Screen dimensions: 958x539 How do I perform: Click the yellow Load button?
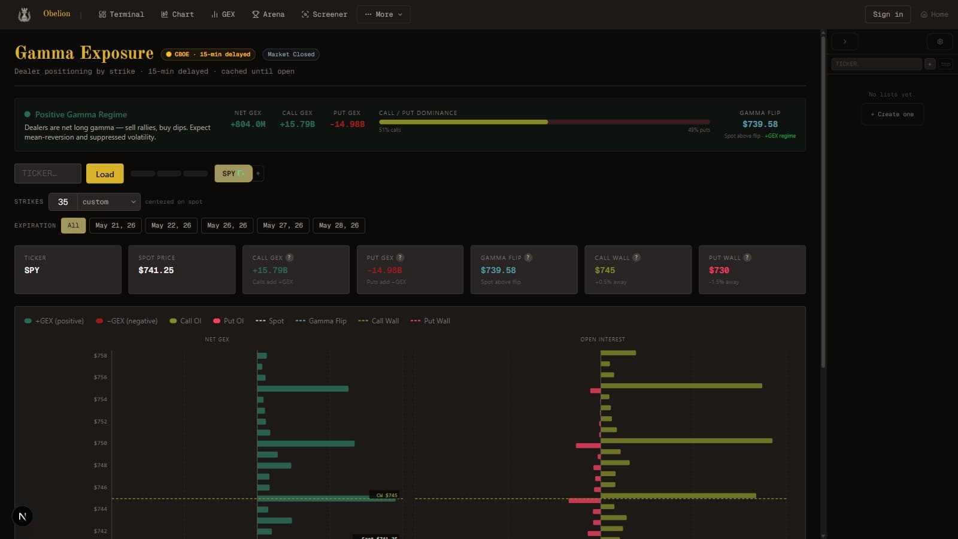click(x=105, y=174)
